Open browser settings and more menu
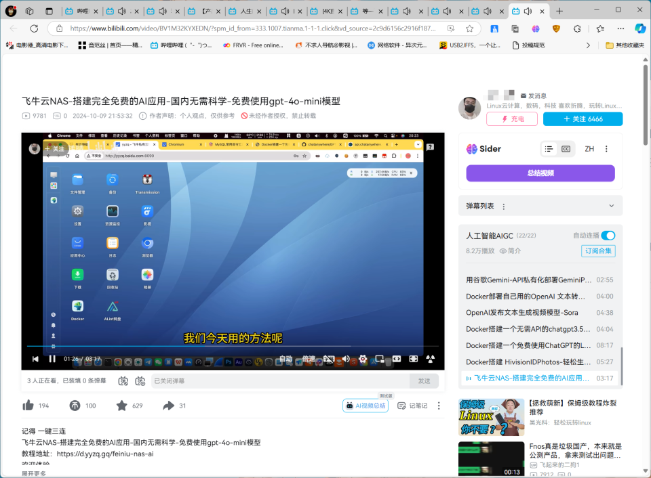The height and width of the screenshot is (478, 651). tap(620, 28)
